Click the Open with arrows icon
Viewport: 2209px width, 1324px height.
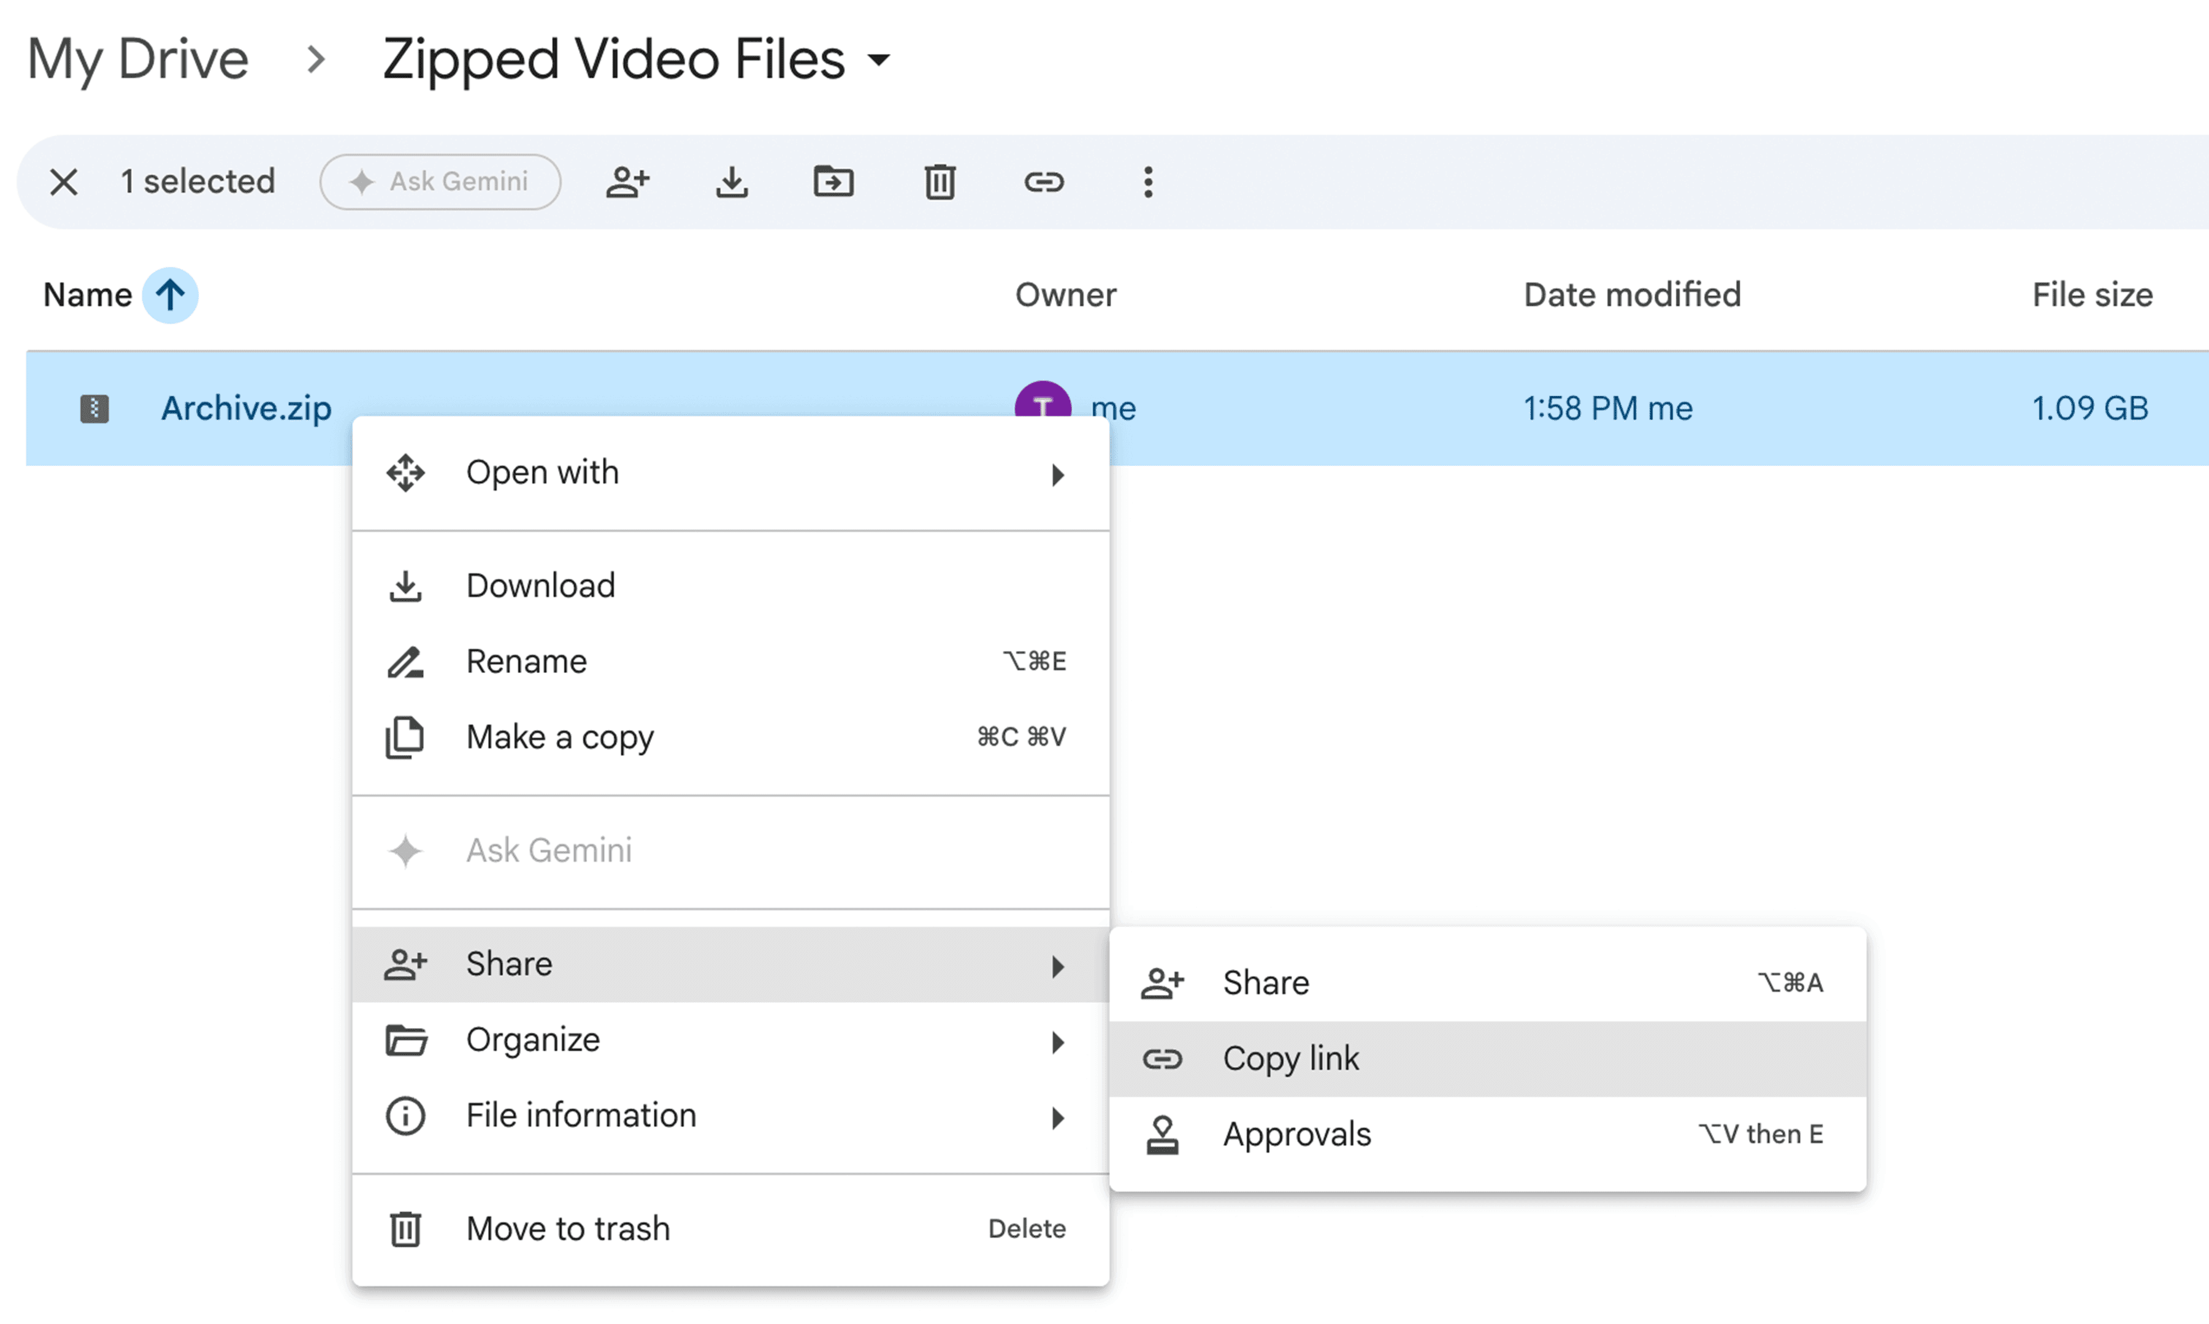click(x=405, y=473)
